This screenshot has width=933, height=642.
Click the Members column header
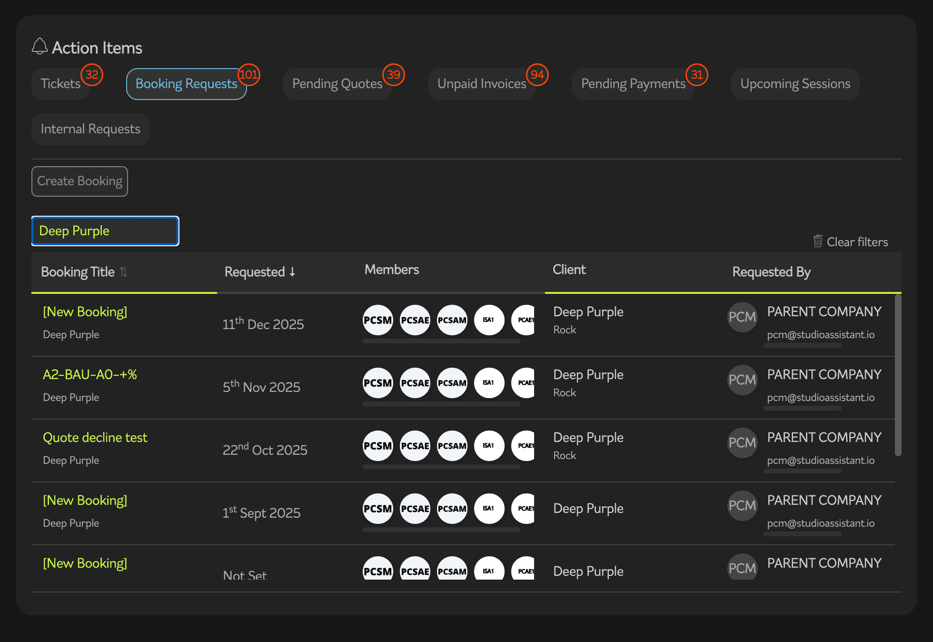(x=392, y=270)
